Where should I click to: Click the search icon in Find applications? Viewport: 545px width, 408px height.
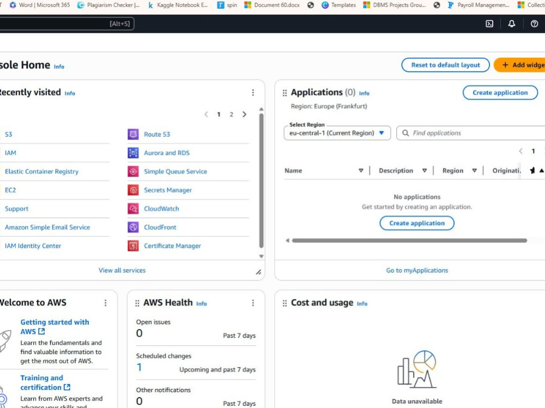[405, 133]
